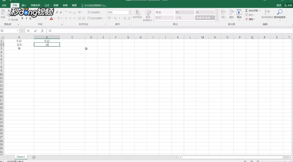The width and height of the screenshot is (293, 162).
Task: Select the Neutral (适中) cell style
Action: [x=164, y=18]
